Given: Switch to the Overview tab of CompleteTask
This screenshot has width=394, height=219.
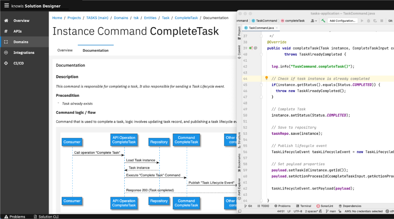Looking at the screenshot, I should (x=65, y=50).
